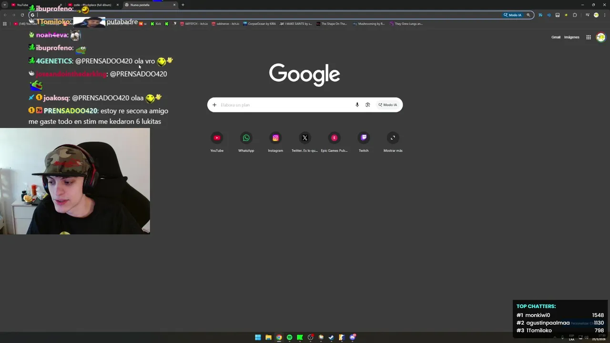Click the Google Lens image search icon
The height and width of the screenshot is (343, 610).
[367, 105]
